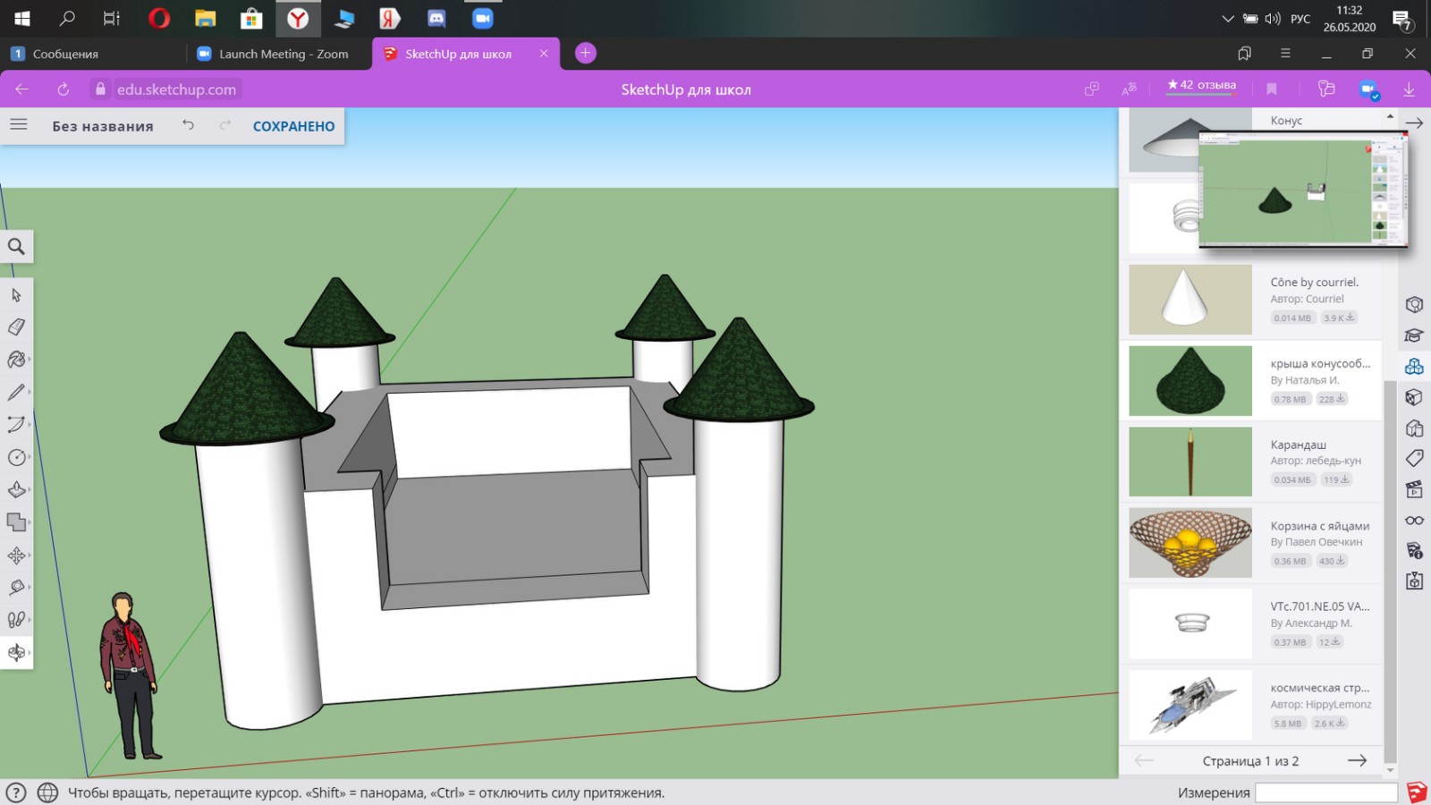Switch to Launch Meeting - Zoom tab
The height and width of the screenshot is (805, 1431).
click(277, 54)
